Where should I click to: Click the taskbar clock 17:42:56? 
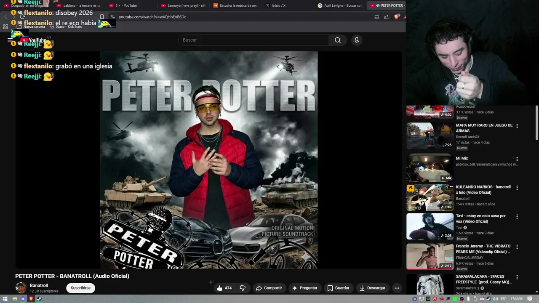pyautogui.click(x=516, y=299)
